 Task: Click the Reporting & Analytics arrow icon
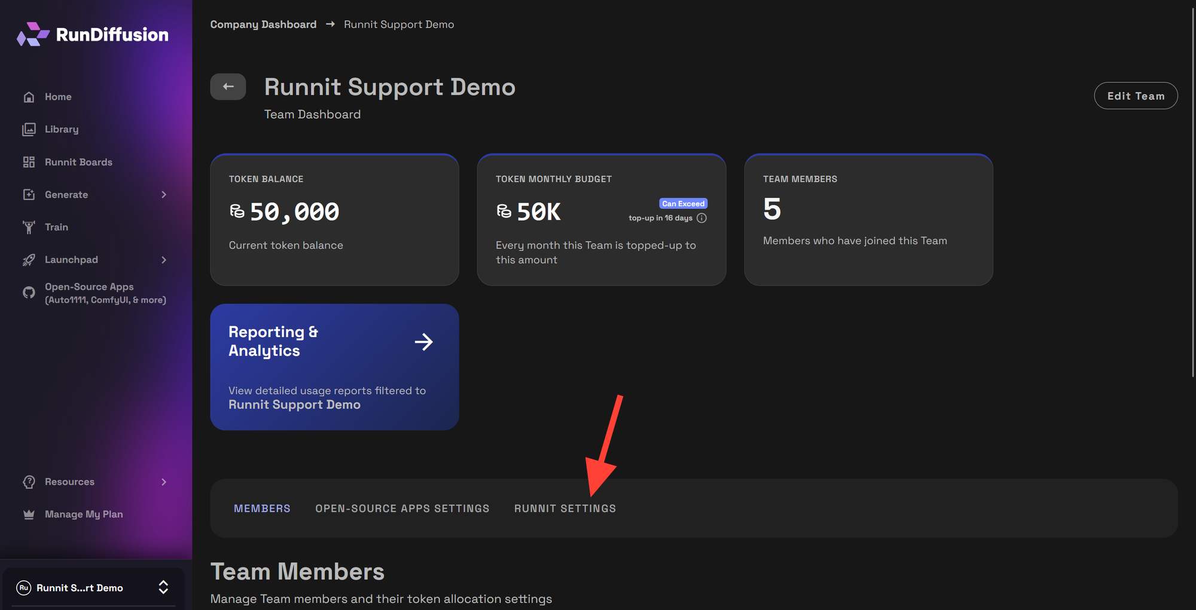(x=424, y=342)
